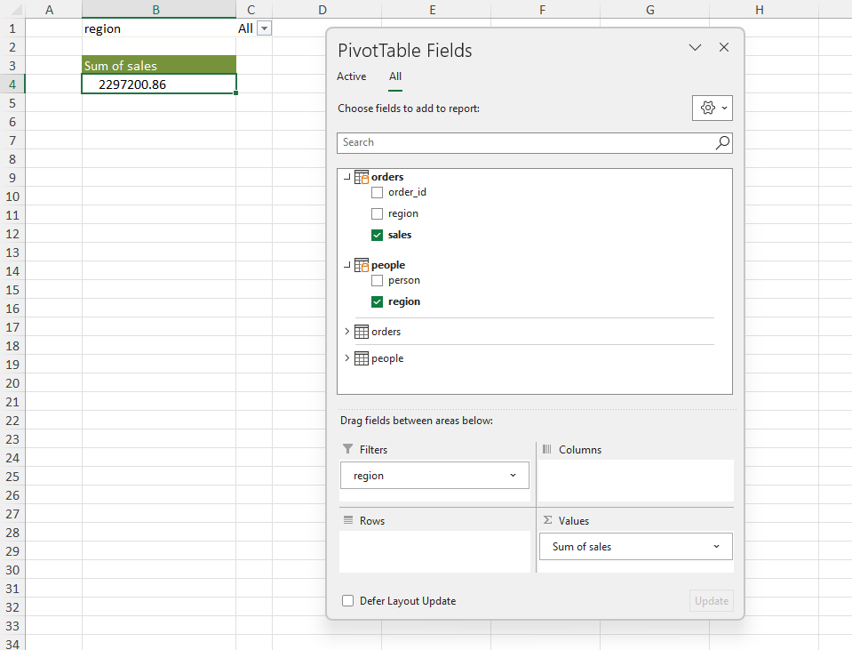Image resolution: width=852 pixels, height=650 pixels.
Task: Enable Defer Layout Update checkbox
Action: [x=348, y=601]
